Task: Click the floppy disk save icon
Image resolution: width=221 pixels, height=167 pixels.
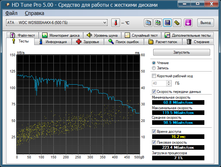Action: tap(167, 23)
